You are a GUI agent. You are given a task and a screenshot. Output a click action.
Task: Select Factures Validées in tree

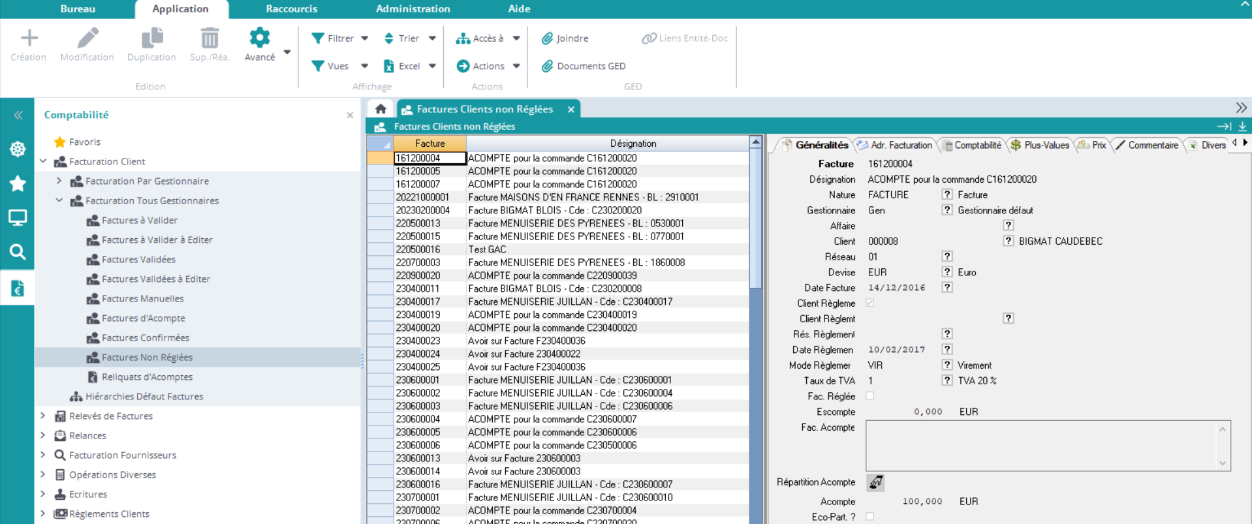138,259
